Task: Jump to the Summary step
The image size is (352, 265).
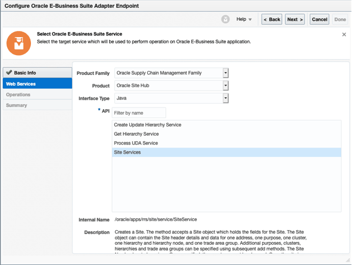Action: pyautogui.click(x=16, y=105)
